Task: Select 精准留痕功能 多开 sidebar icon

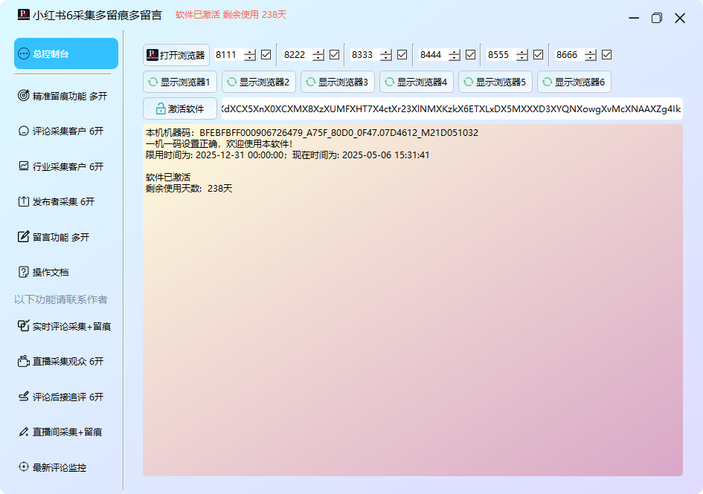Action: 24,96
